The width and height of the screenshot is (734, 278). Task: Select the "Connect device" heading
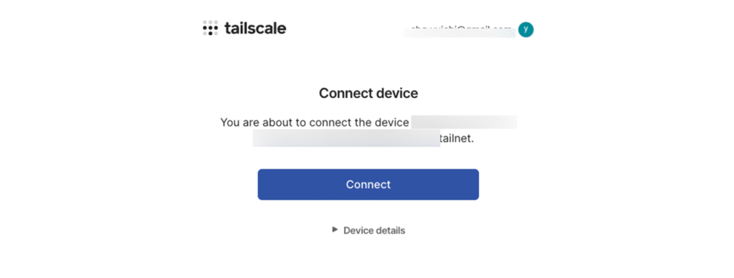(x=368, y=94)
